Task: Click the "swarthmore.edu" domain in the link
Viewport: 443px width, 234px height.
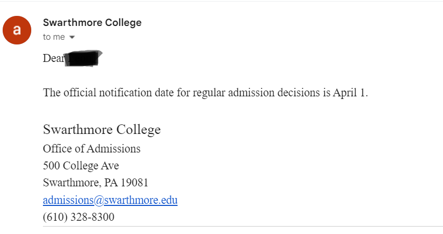Action: tap(141, 200)
